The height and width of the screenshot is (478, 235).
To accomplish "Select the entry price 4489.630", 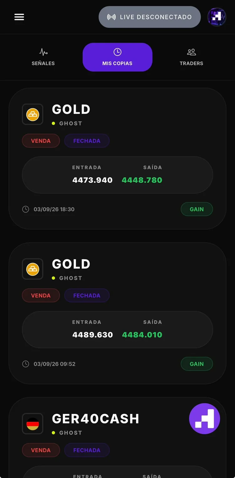I will tap(92, 335).
